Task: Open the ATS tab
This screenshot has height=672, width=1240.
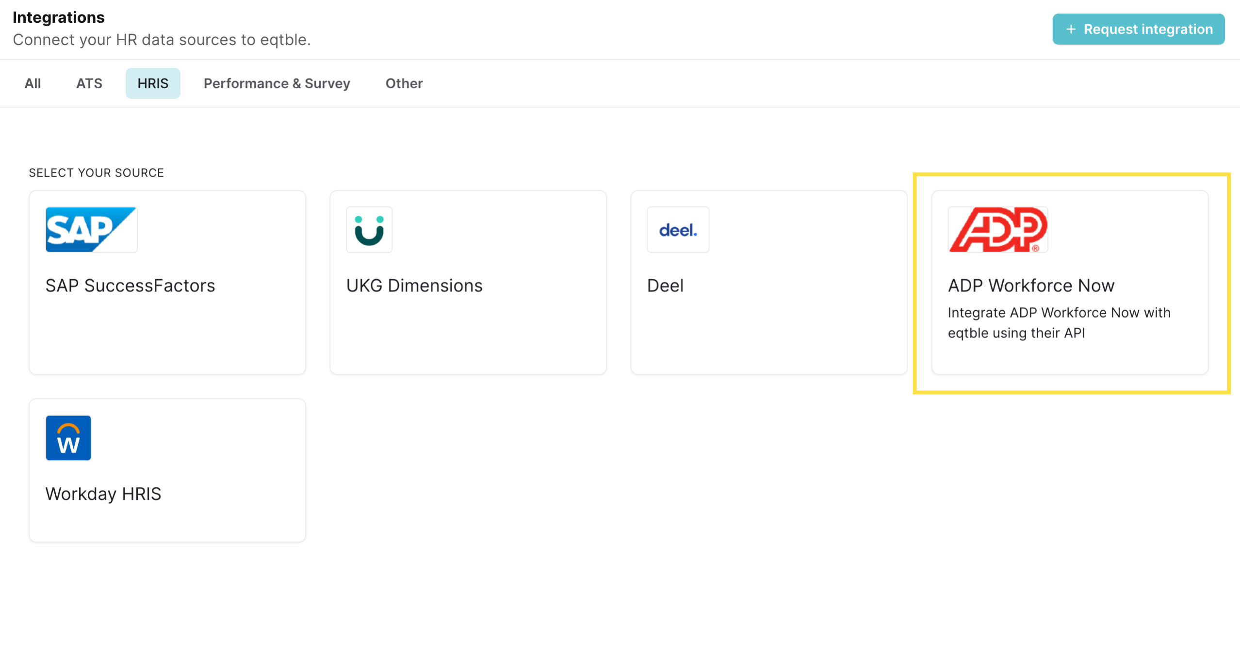Action: (x=89, y=83)
